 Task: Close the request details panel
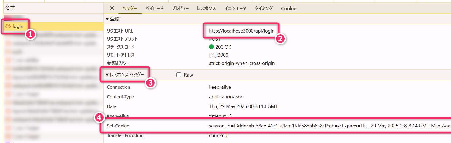pos(112,8)
